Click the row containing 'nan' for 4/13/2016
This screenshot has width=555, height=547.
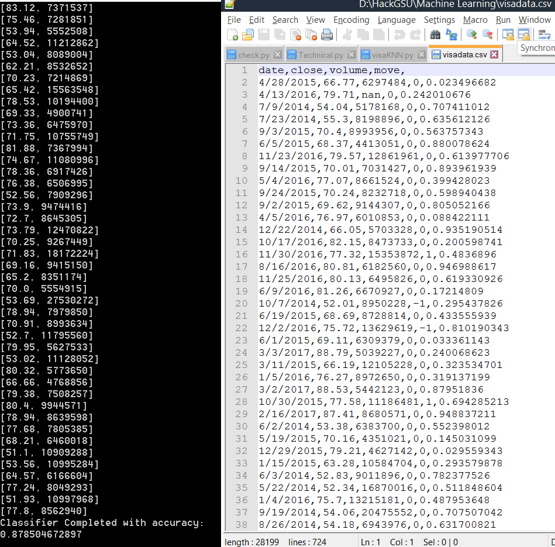364,95
